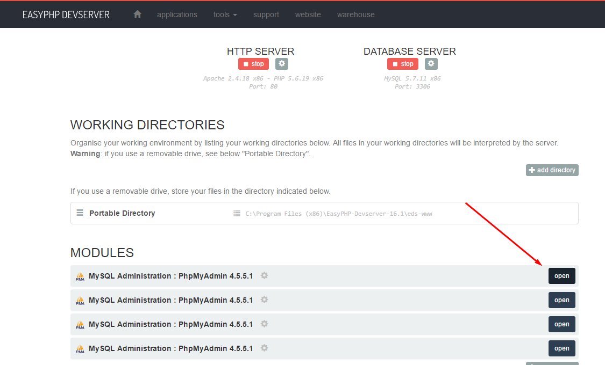The height and width of the screenshot is (365, 605).
Task: Click the last MySQL Administration module title
Action: tap(170, 348)
